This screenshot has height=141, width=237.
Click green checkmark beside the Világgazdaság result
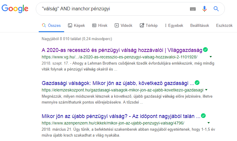coord(205,50)
